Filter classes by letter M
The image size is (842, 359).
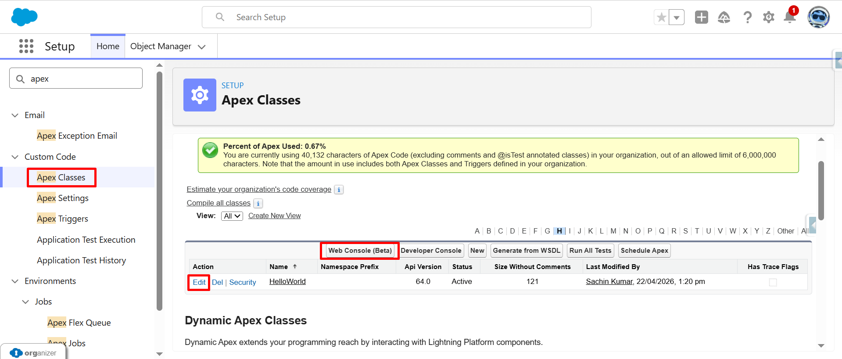tap(613, 231)
